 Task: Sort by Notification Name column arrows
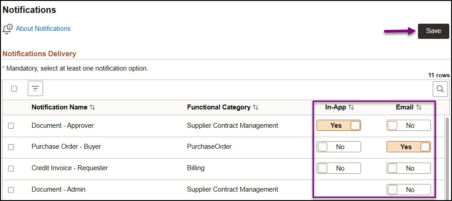(x=92, y=107)
